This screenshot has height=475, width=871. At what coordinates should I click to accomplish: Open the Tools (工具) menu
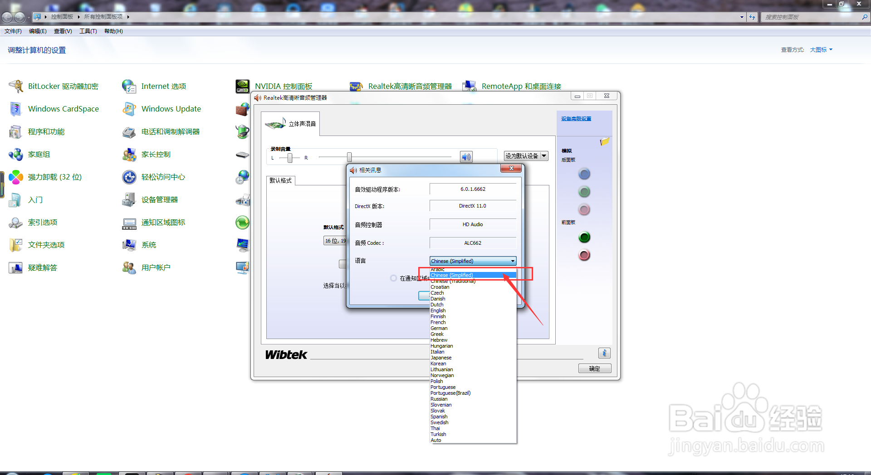click(x=88, y=31)
